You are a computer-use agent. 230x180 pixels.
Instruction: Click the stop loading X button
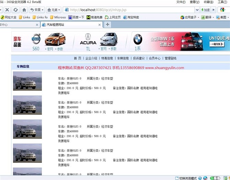click(x=7, y=10)
